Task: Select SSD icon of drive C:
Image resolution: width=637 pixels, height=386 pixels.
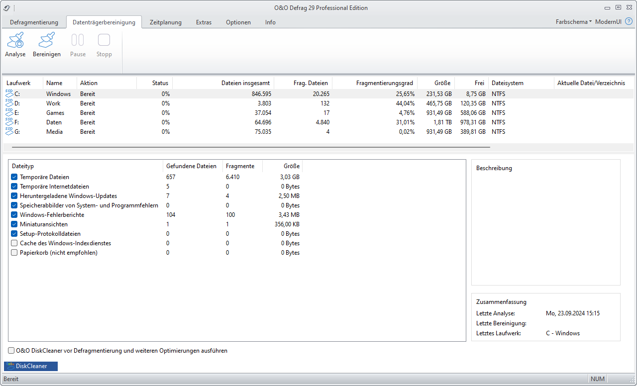Action: coord(9,93)
